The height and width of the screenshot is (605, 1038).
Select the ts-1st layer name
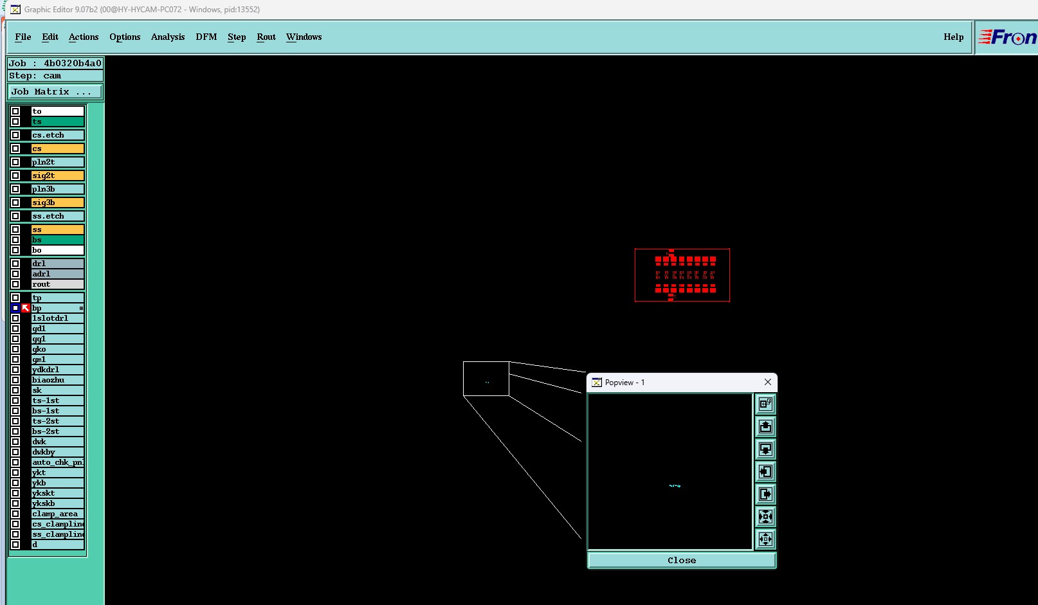point(58,401)
